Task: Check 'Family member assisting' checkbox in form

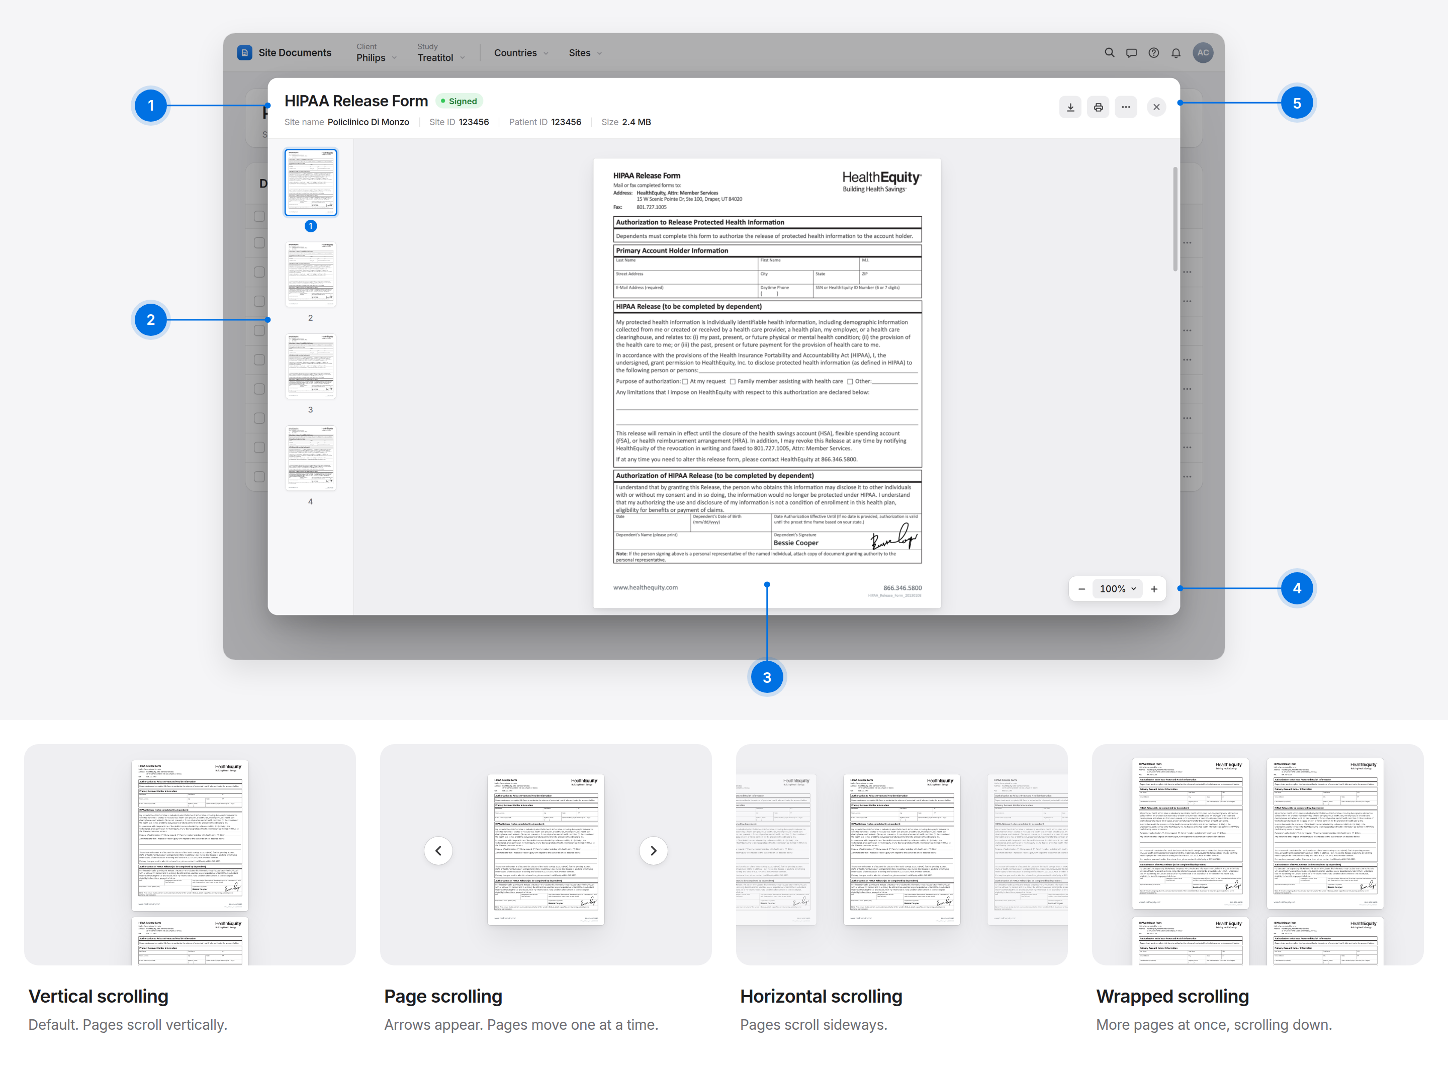Action: 733,382
